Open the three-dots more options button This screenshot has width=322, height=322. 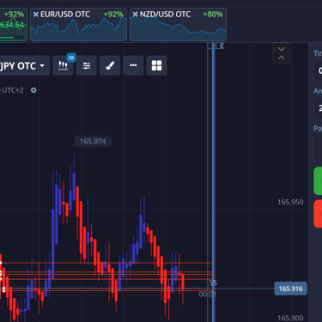[x=133, y=65]
